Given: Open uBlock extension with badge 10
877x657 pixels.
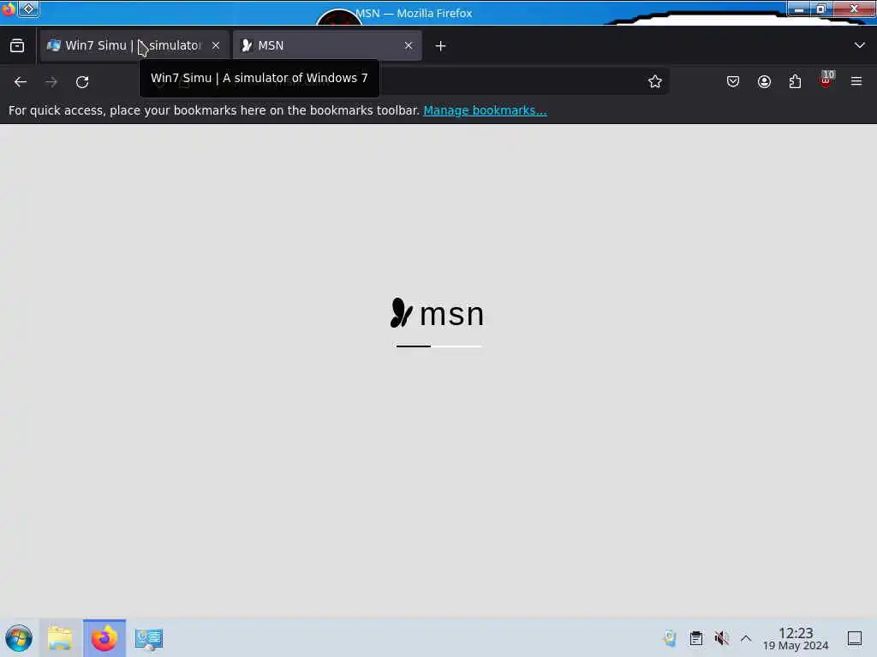Looking at the screenshot, I should pyautogui.click(x=826, y=80).
